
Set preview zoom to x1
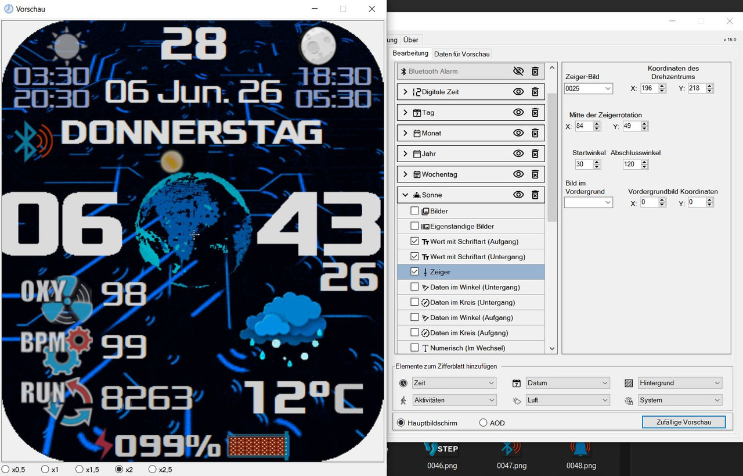[x=45, y=469]
